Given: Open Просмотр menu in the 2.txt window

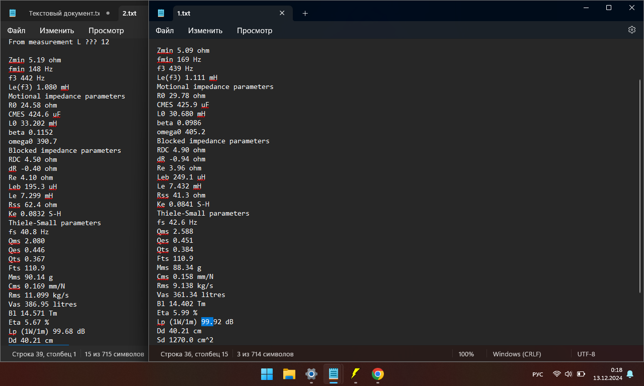Looking at the screenshot, I should coord(106,30).
